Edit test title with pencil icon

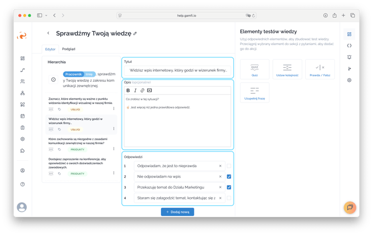point(135,34)
